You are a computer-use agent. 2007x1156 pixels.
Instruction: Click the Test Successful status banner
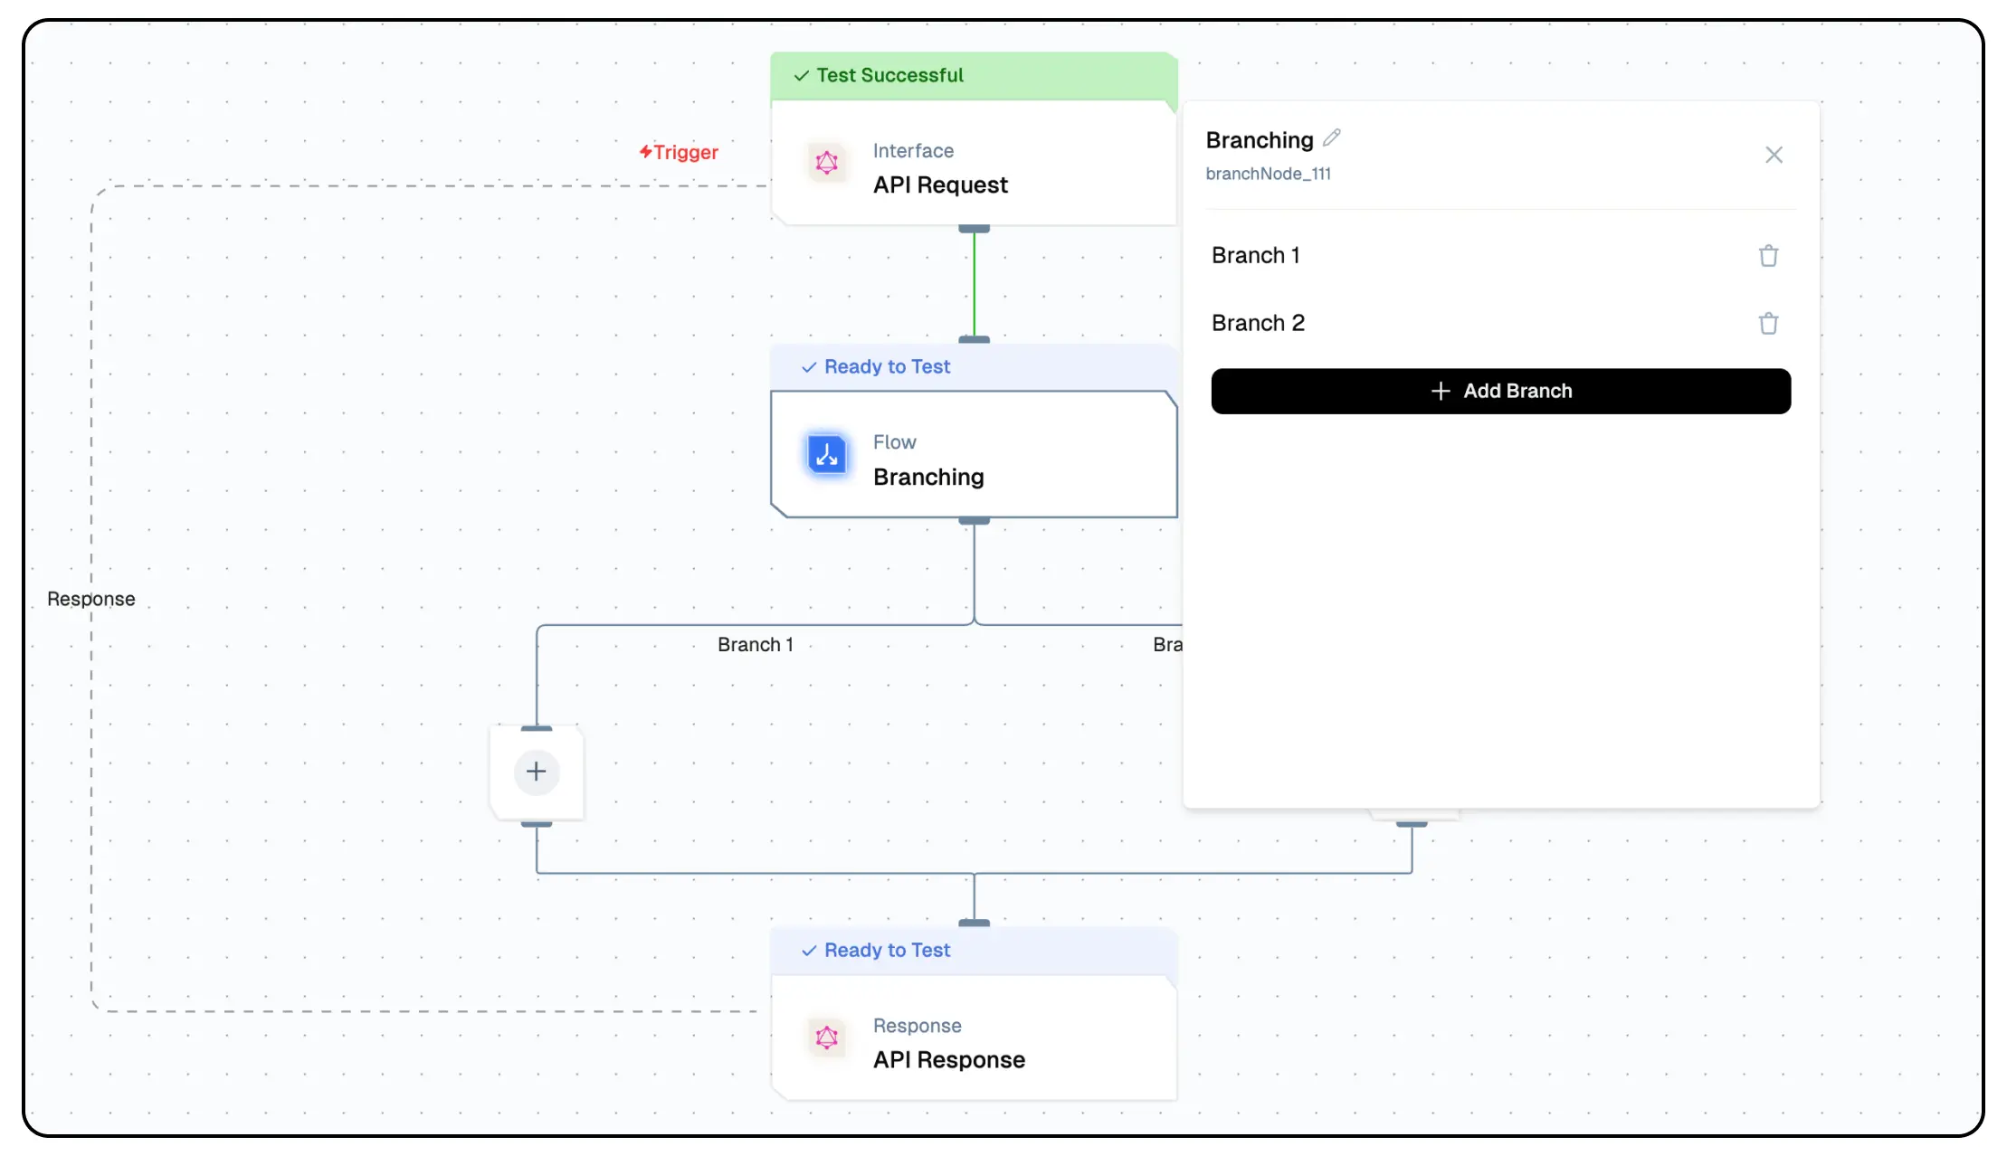(x=889, y=76)
